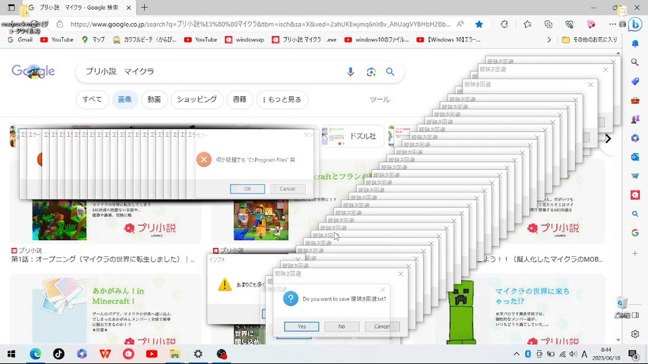Click next arrow on image chips carousel
The width and height of the screenshot is (648, 364).
608,139
